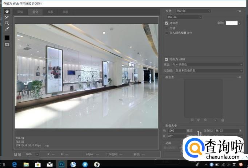Select the Hand tool

[7, 11]
